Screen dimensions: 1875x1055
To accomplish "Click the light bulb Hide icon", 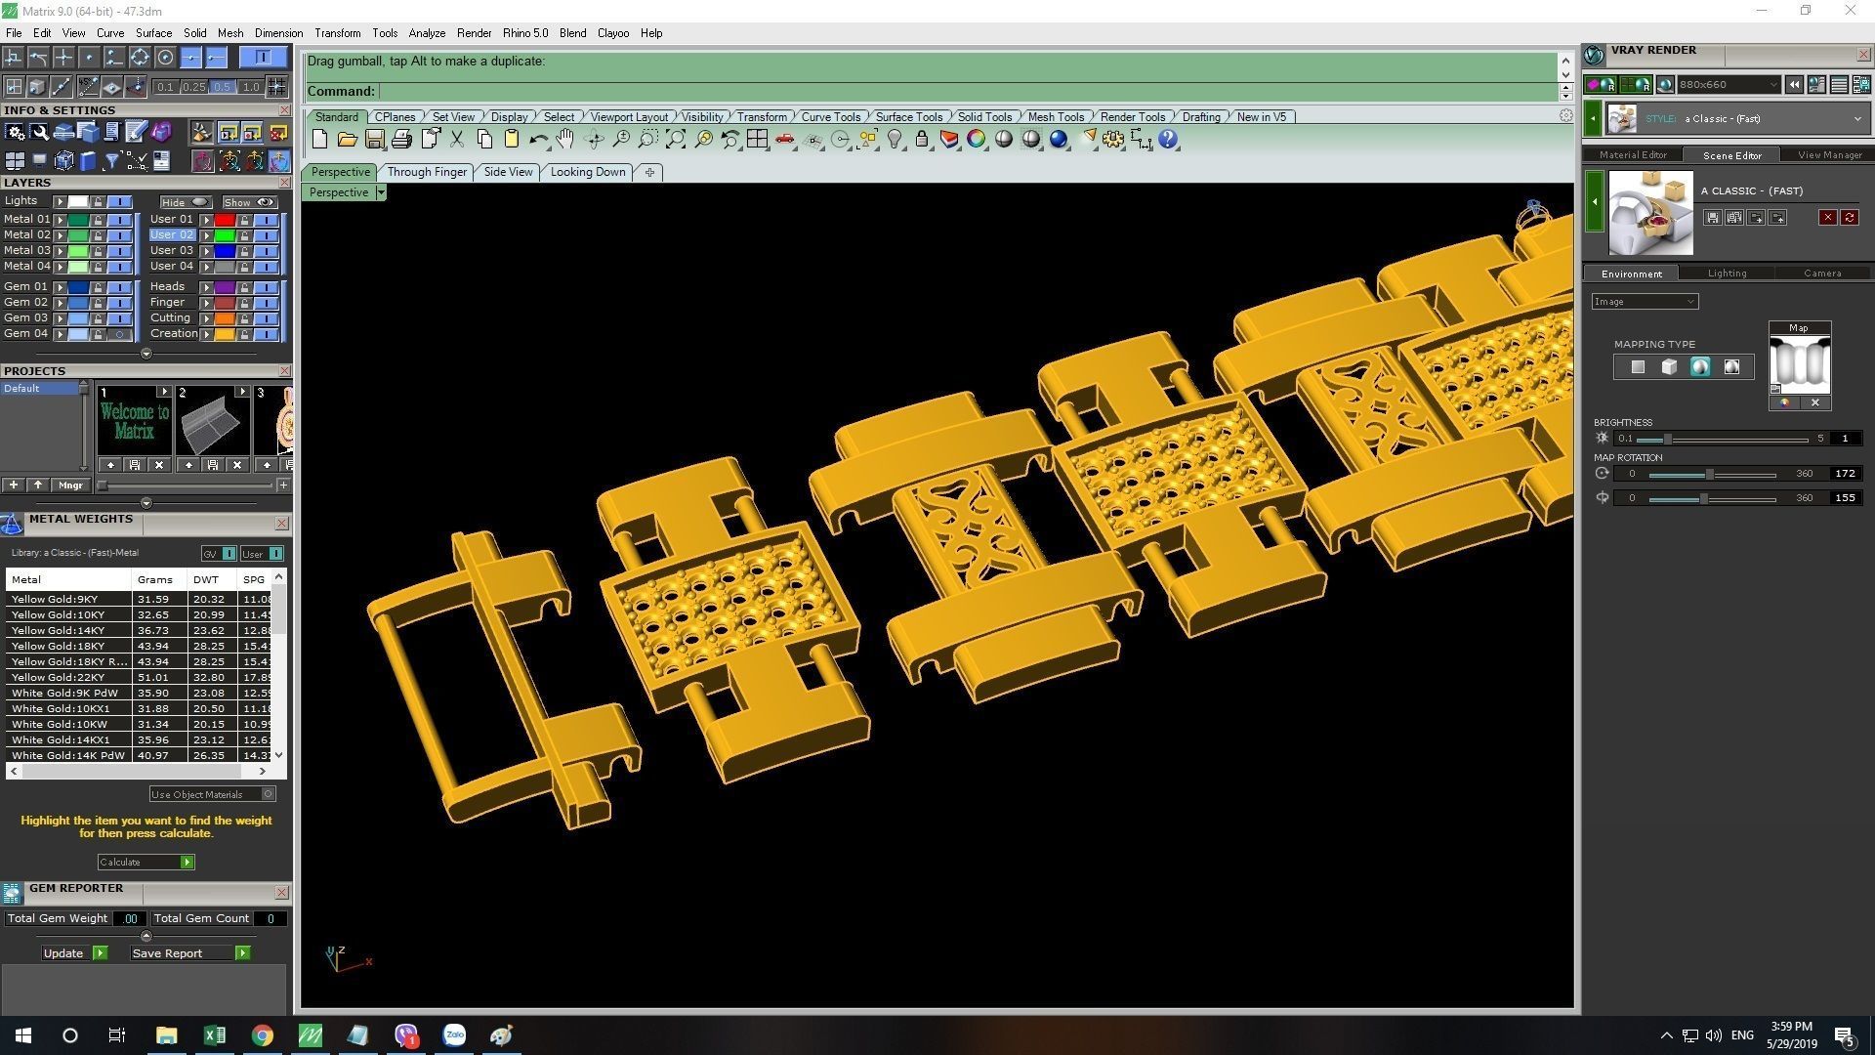I will click(x=895, y=140).
